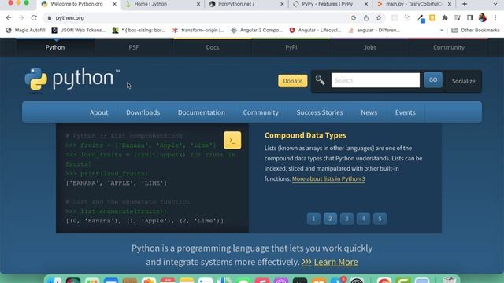Screen dimensions: 504x283
Task: Go back with the browser back arrow
Action: click(x=9, y=17)
